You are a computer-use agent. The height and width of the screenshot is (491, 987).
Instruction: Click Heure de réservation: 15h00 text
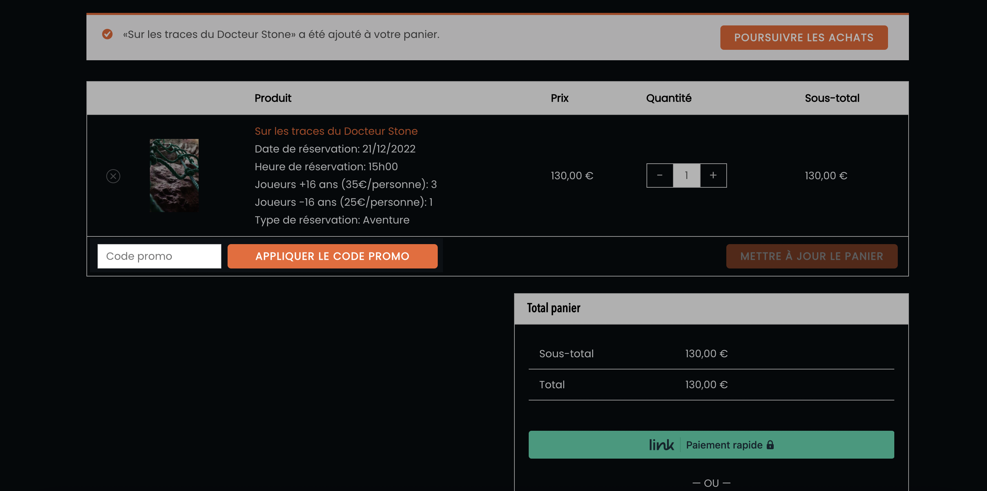(x=326, y=166)
